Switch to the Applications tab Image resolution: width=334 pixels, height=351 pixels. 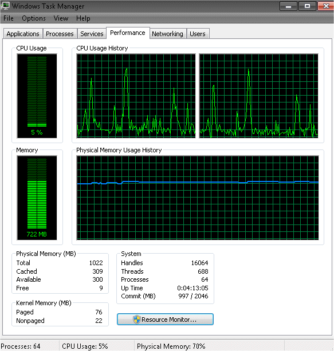tap(23, 34)
